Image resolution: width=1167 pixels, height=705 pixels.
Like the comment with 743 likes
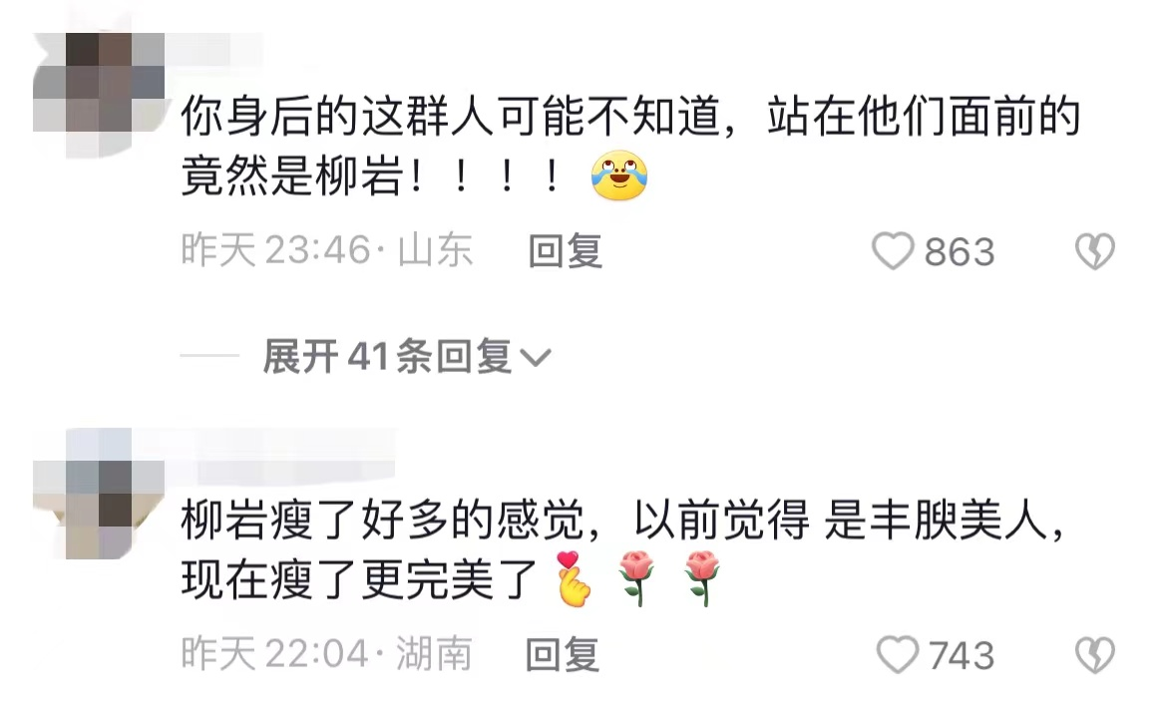pyautogui.click(x=897, y=654)
